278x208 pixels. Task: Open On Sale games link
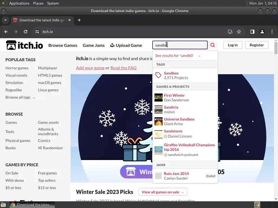[x=12, y=173]
